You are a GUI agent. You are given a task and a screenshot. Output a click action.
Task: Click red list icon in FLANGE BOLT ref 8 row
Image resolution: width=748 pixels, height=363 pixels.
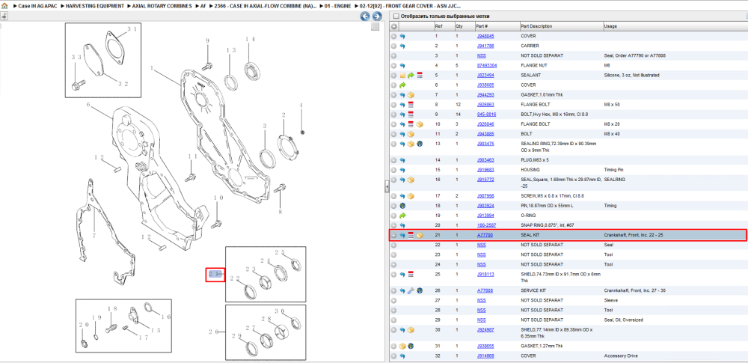(411, 104)
